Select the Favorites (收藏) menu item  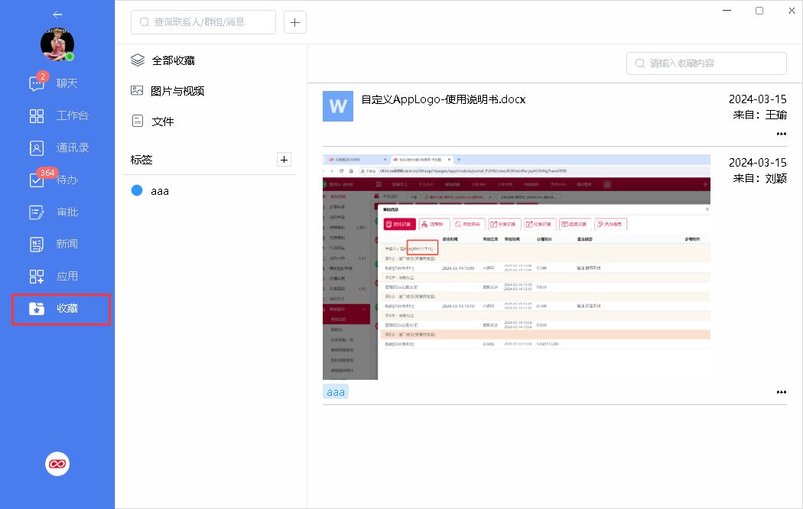[61, 309]
